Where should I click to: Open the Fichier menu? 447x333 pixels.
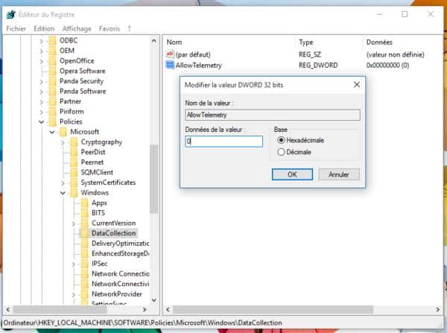[x=16, y=28]
